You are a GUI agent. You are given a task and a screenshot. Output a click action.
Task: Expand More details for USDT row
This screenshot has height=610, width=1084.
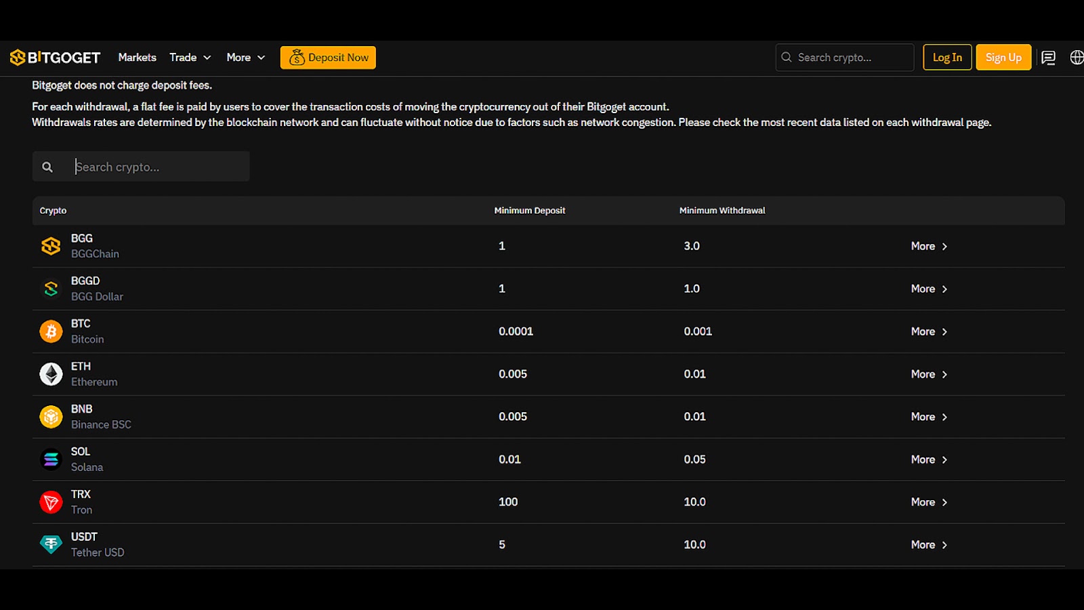coord(929,545)
